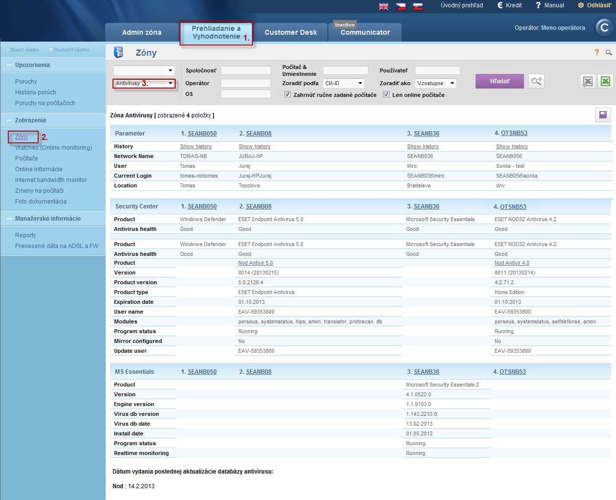
Task: Click the Zóny cabinet icon in header
Action: (x=118, y=52)
